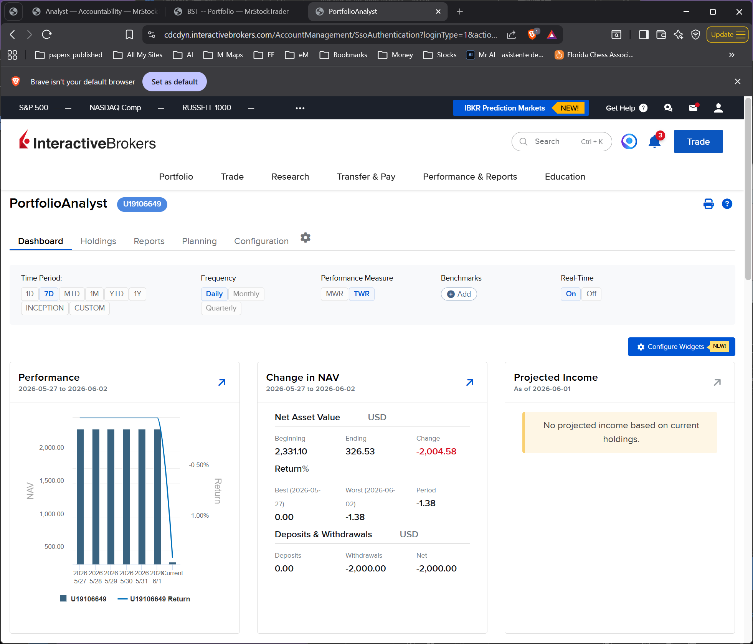Image resolution: width=753 pixels, height=644 pixels.
Task: Show more bookmarks chevron
Action: point(732,55)
